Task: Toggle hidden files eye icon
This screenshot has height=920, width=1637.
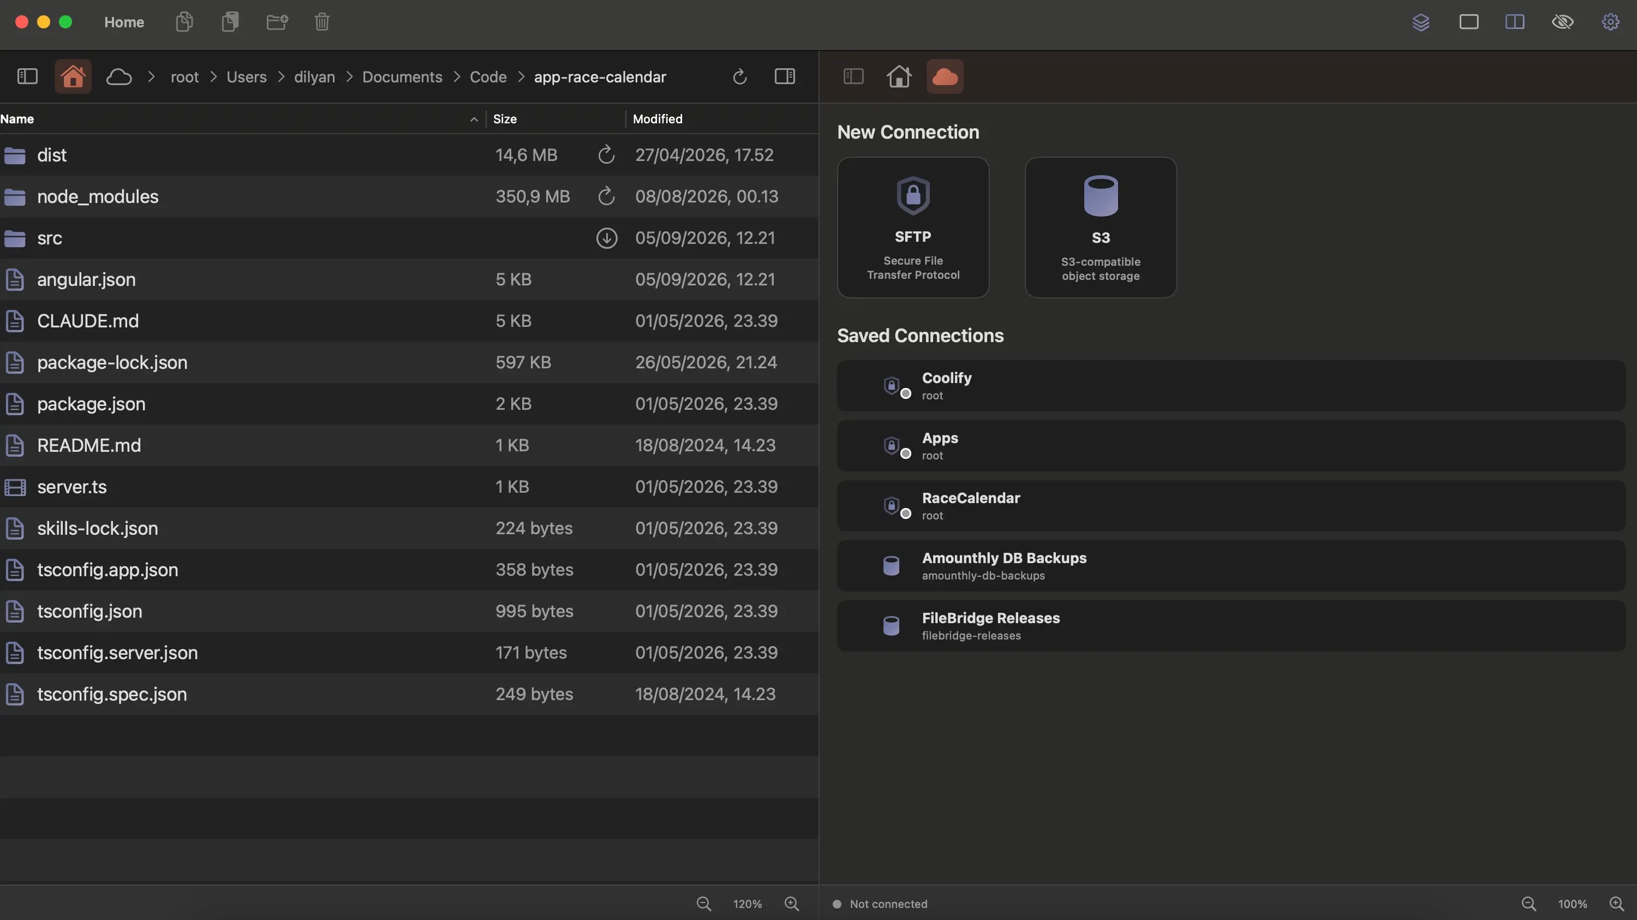Action: tap(1563, 22)
